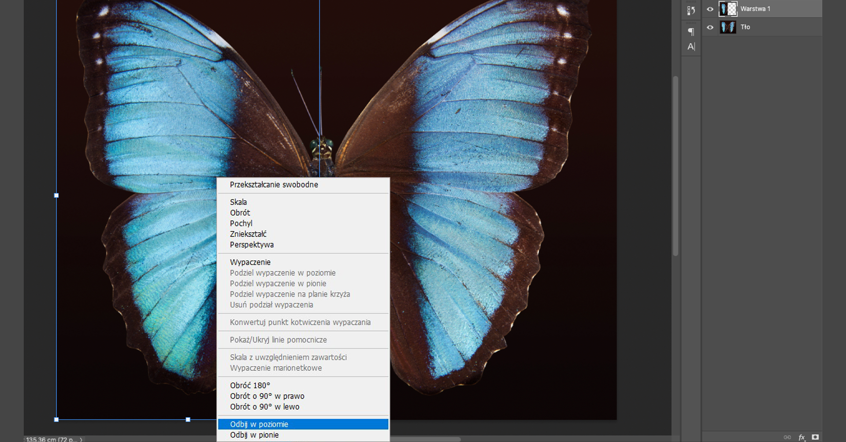The height and width of the screenshot is (442, 846).
Task: Select the Tło layer thumbnail
Action: pyautogui.click(x=727, y=27)
